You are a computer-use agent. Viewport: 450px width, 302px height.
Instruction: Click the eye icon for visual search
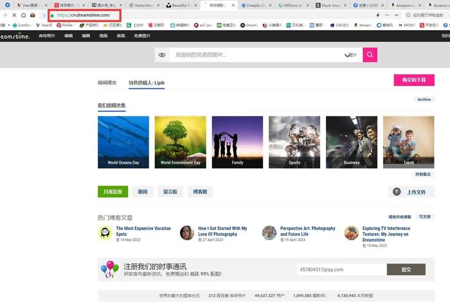pyautogui.click(x=162, y=55)
